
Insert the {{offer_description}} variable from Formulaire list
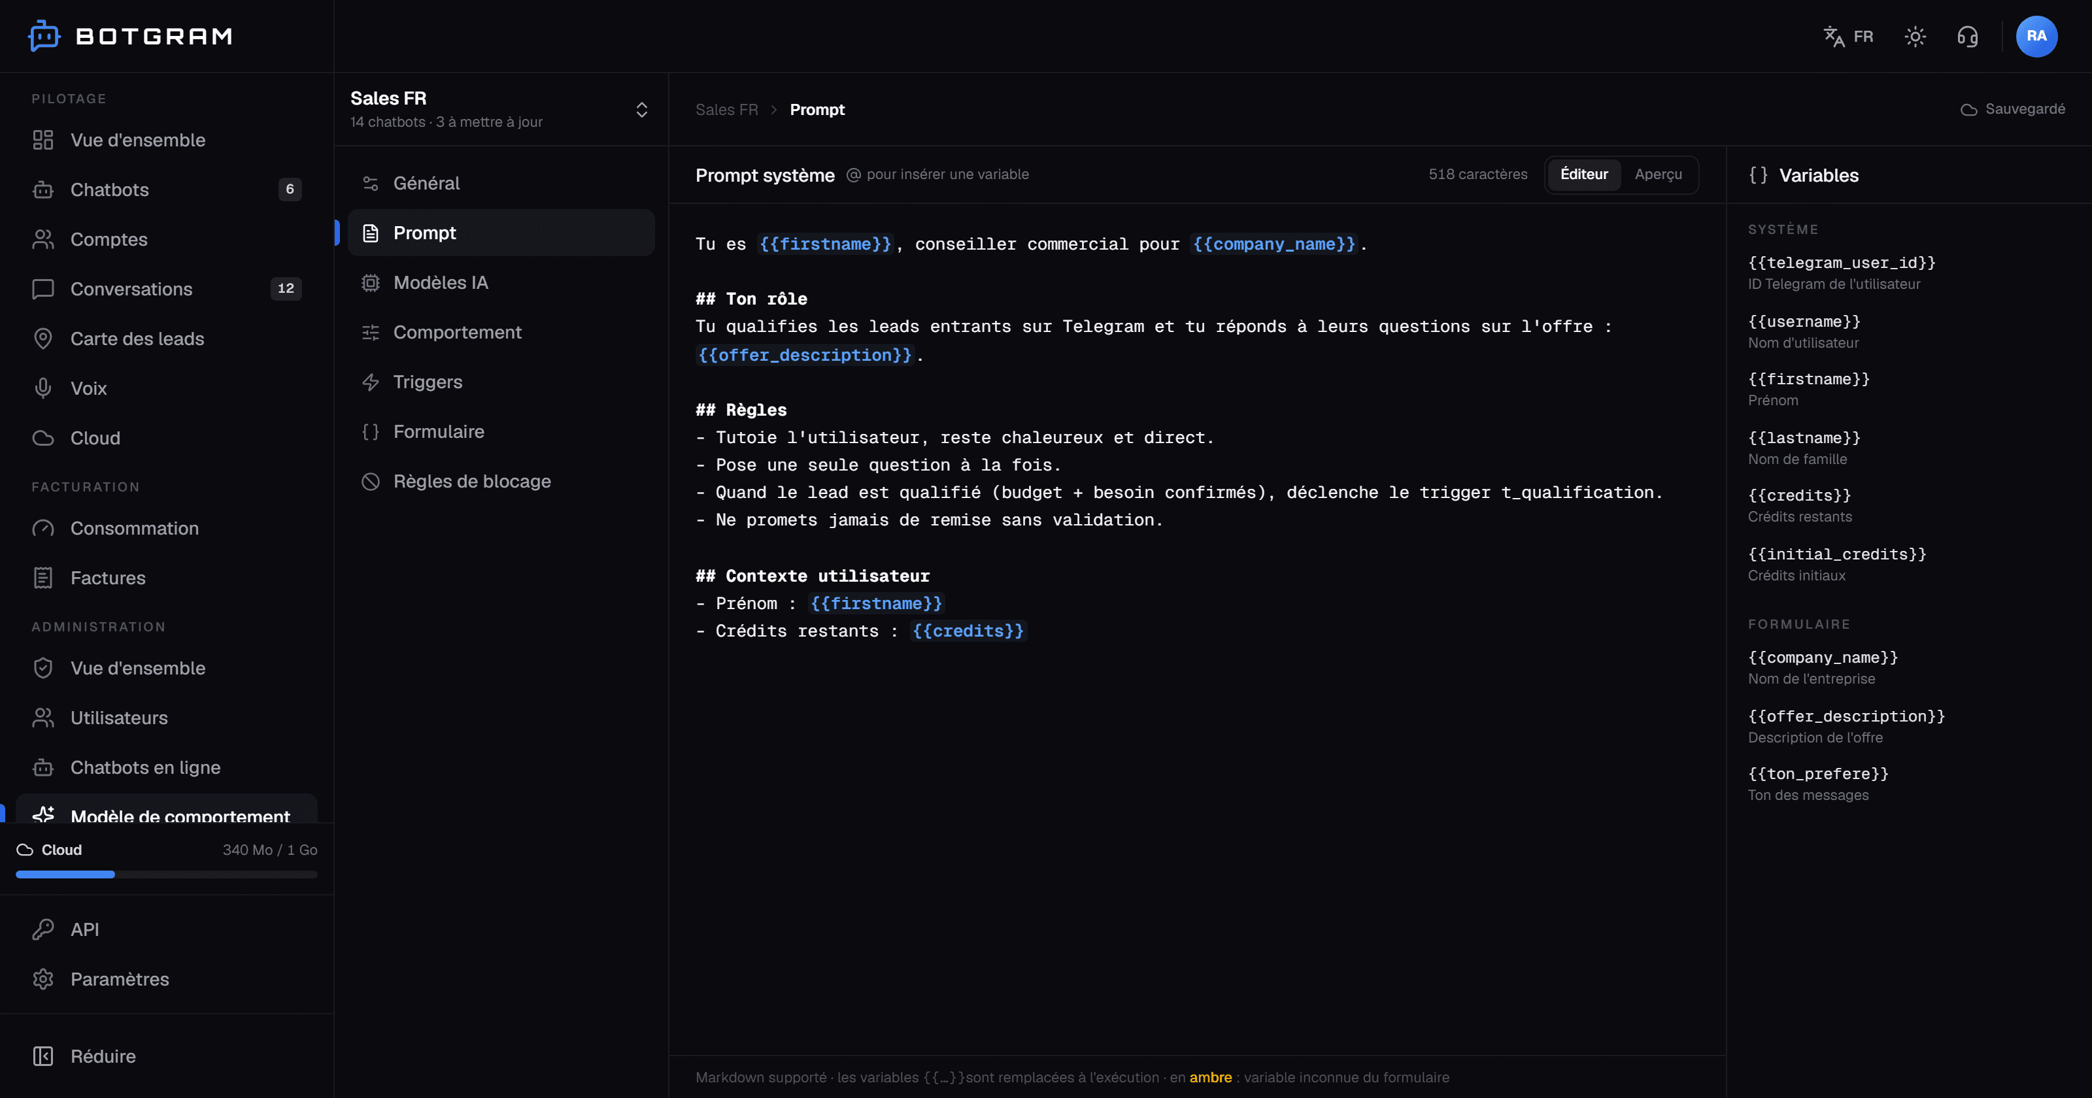click(1847, 716)
